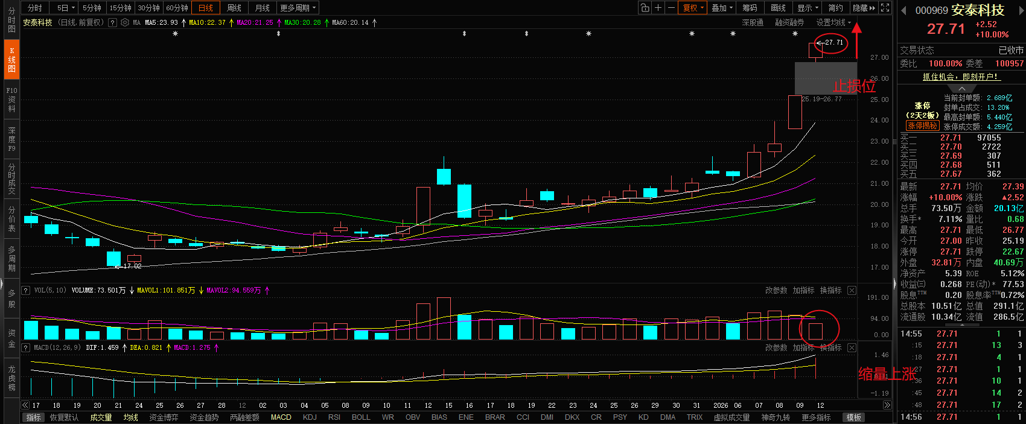This screenshot has width=1026, height=424.
Task: Open MA settings gear icon
Action: point(125,23)
